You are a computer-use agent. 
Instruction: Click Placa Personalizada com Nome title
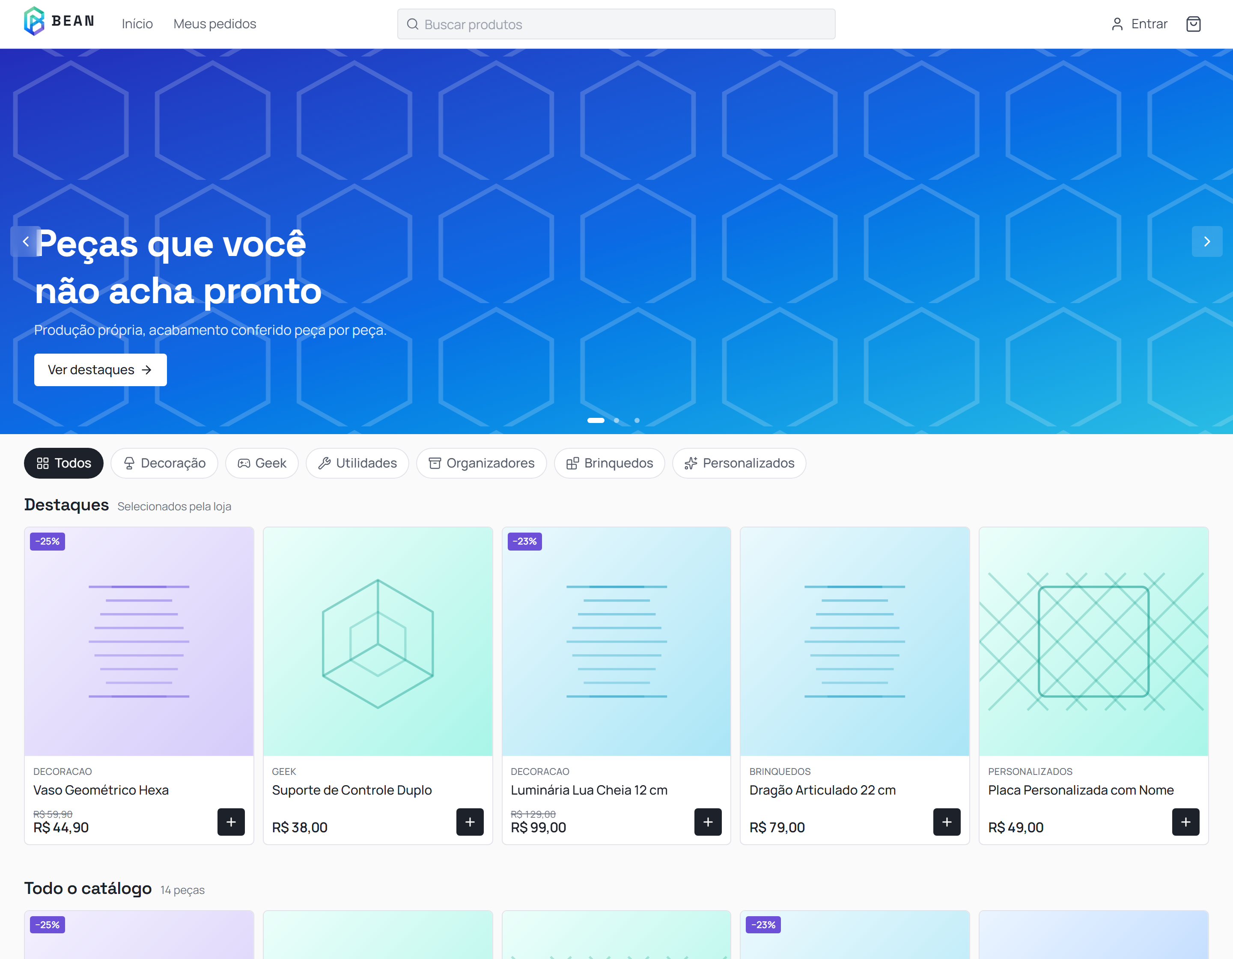point(1081,790)
